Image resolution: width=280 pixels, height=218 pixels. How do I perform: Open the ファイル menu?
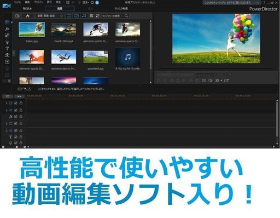point(17,2)
